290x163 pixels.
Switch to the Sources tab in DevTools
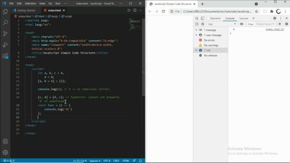tap(244, 18)
